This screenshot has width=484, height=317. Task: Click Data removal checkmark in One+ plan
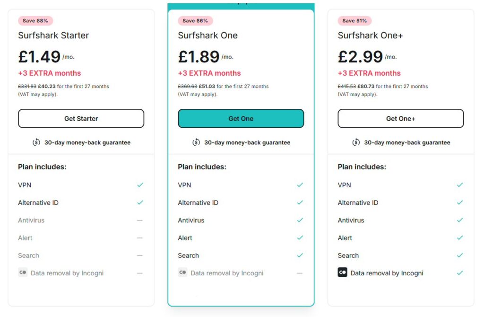460,273
